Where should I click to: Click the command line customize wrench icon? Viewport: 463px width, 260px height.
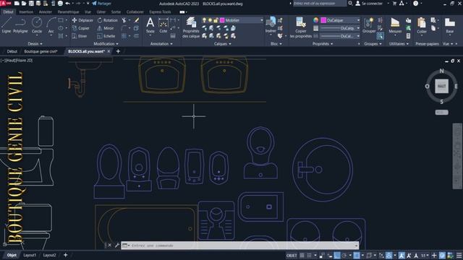(116, 246)
